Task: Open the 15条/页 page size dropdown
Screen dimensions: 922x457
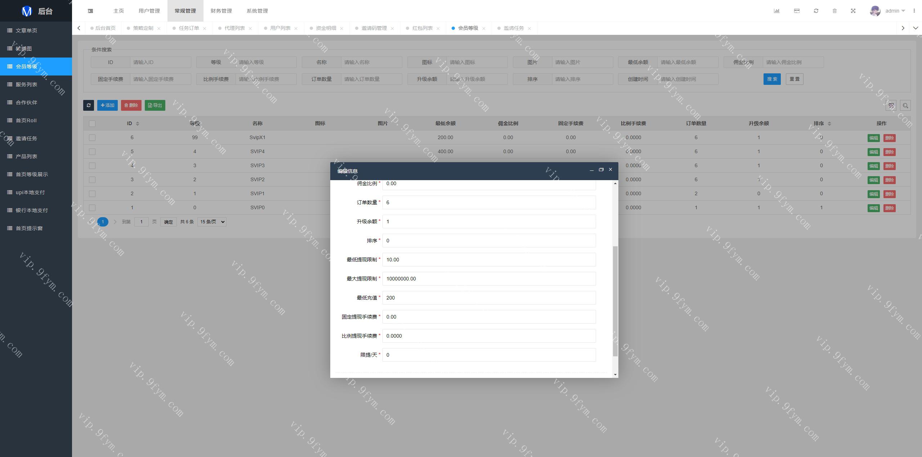Action: click(x=212, y=222)
